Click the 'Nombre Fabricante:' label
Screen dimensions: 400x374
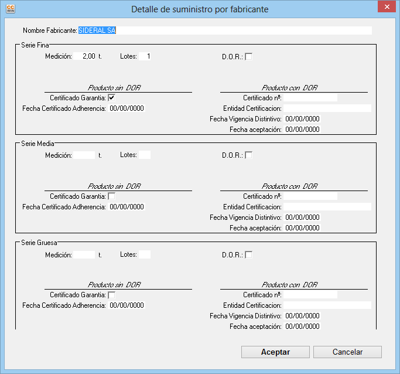click(x=50, y=30)
